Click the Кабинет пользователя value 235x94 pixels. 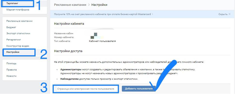(102, 41)
